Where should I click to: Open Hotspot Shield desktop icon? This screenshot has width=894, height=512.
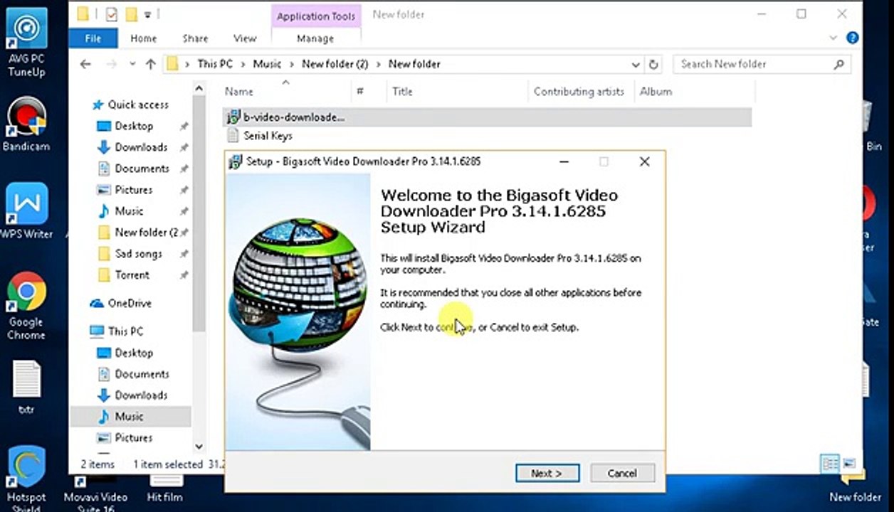click(26, 476)
